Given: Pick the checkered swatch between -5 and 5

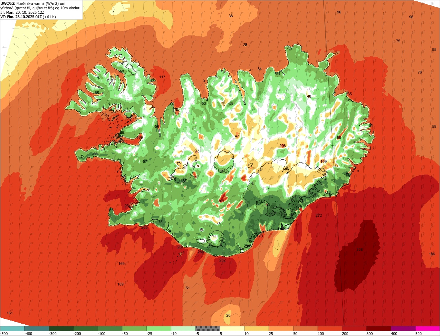Looking at the screenshot, I should click(208, 328).
